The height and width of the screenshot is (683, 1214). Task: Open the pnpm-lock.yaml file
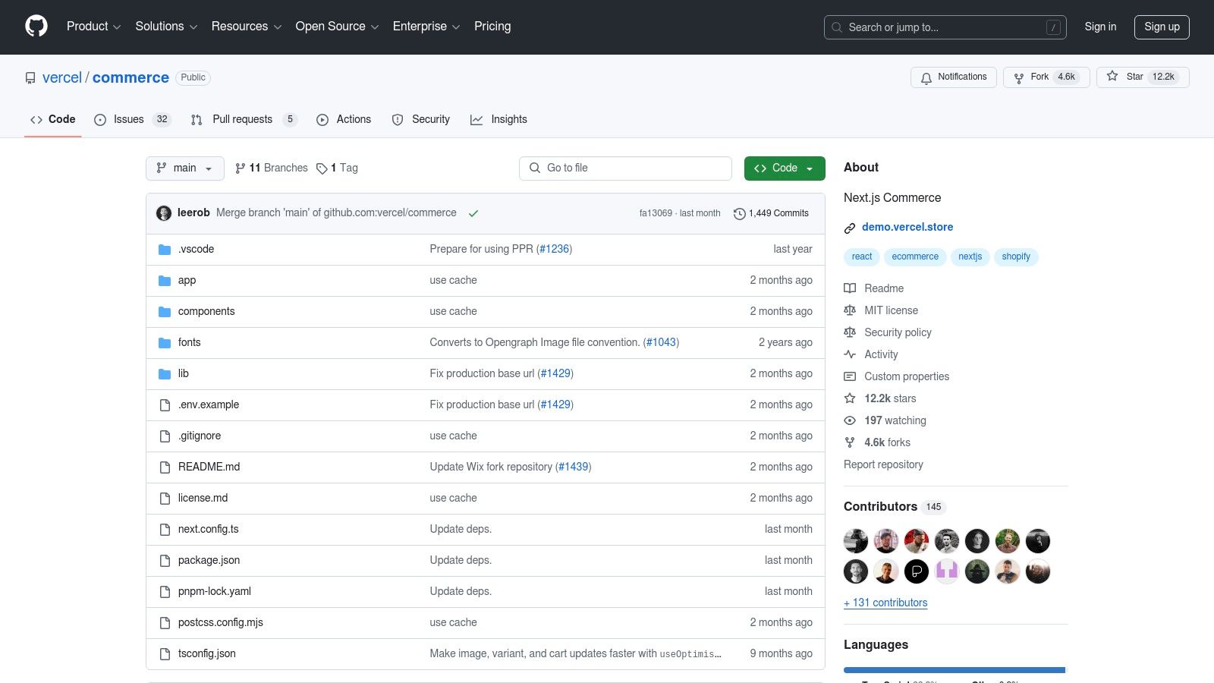pos(215,591)
